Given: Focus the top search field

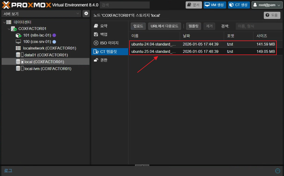Looking at the screenshot, I should [125, 5].
